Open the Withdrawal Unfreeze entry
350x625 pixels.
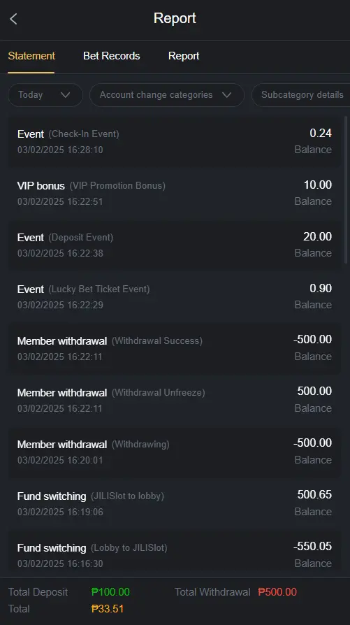click(x=175, y=400)
